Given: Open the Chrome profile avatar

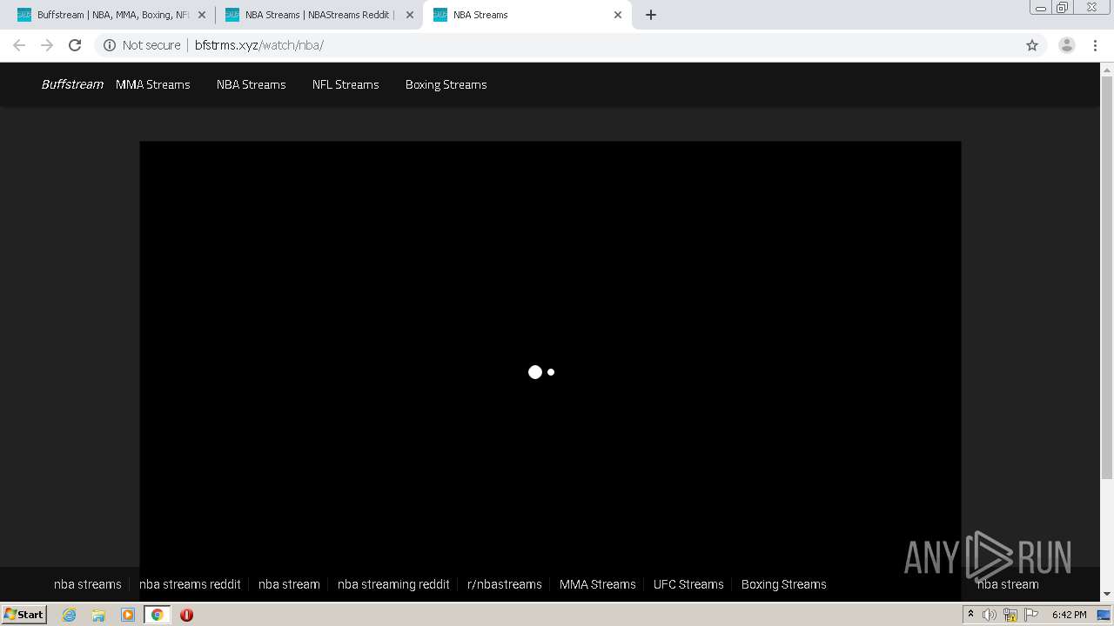Looking at the screenshot, I should coord(1067,45).
